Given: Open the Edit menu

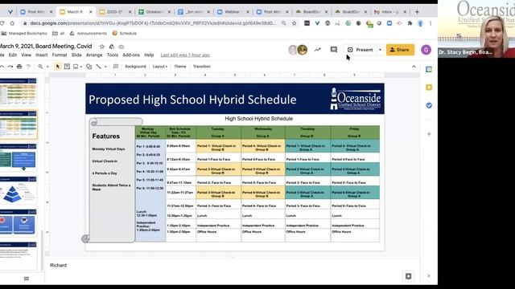Looking at the screenshot, I should [x=13, y=55].
